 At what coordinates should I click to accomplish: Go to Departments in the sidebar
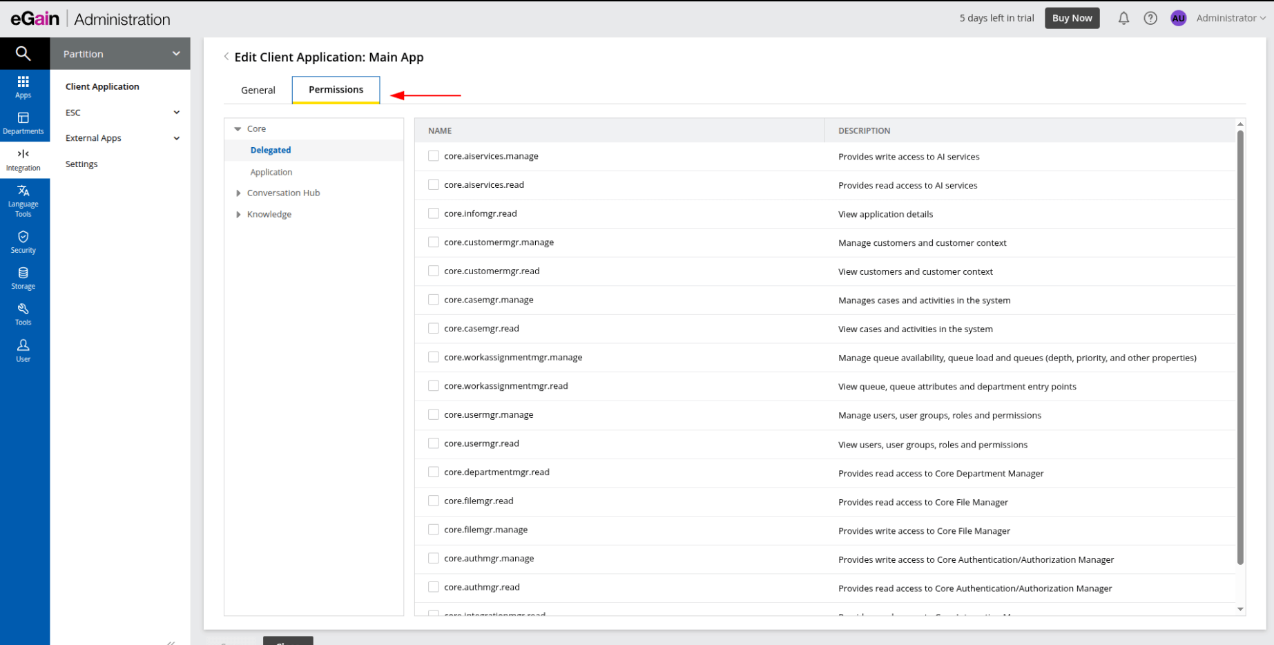[x=23, y=123]
